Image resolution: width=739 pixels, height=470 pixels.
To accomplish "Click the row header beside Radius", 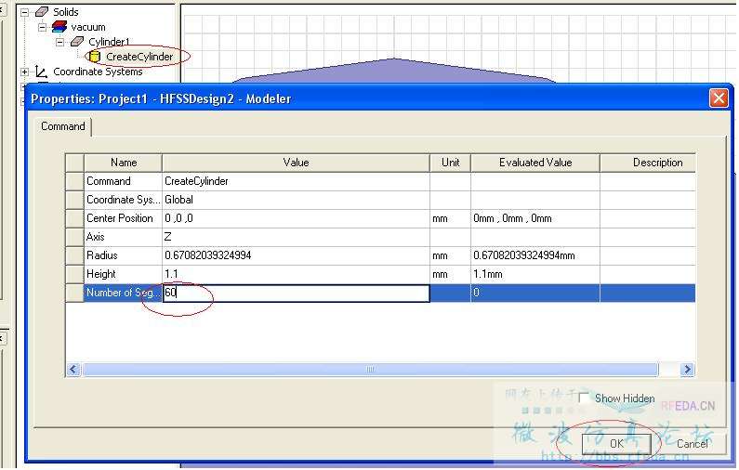I will coord(74,255).
